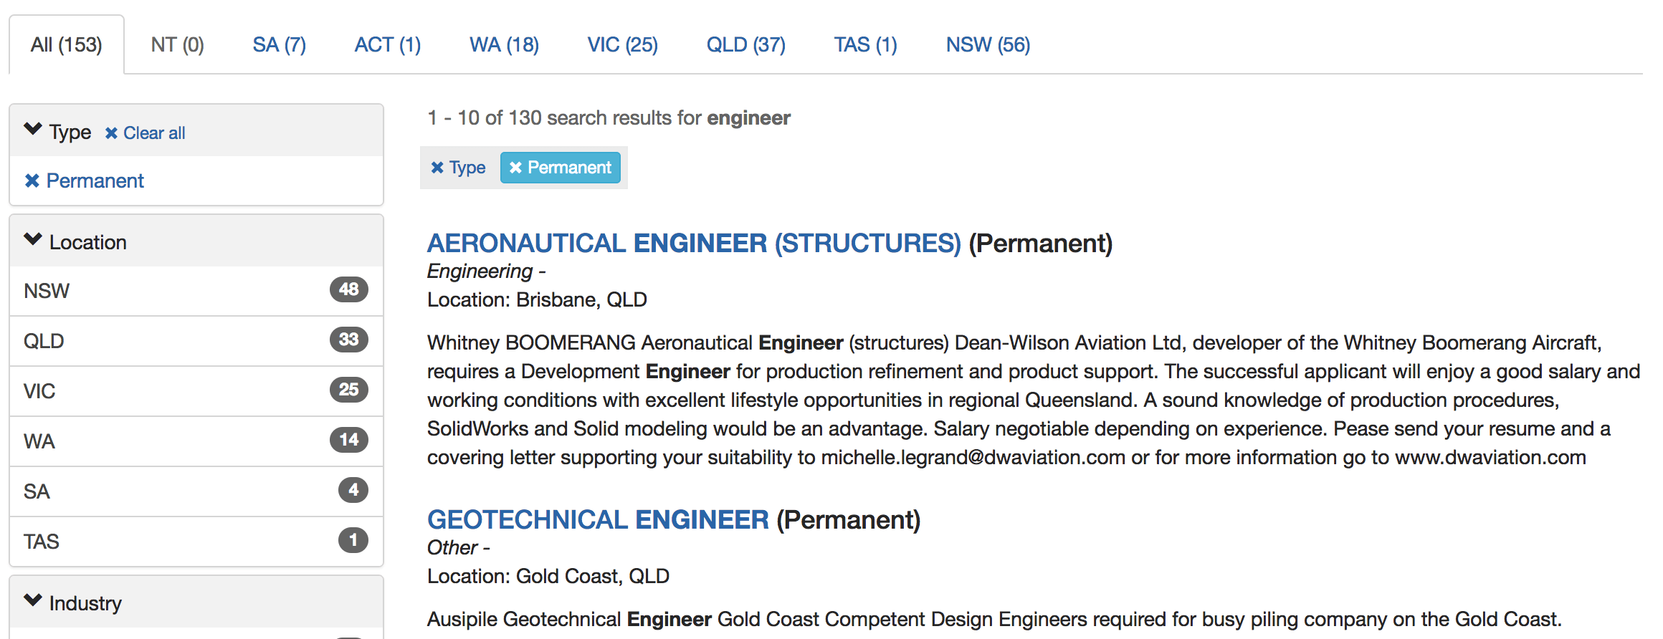The width and height of the screenshot is (1663, 639).
Task: Click the Clear all filters link
Action: coord(153,133)
